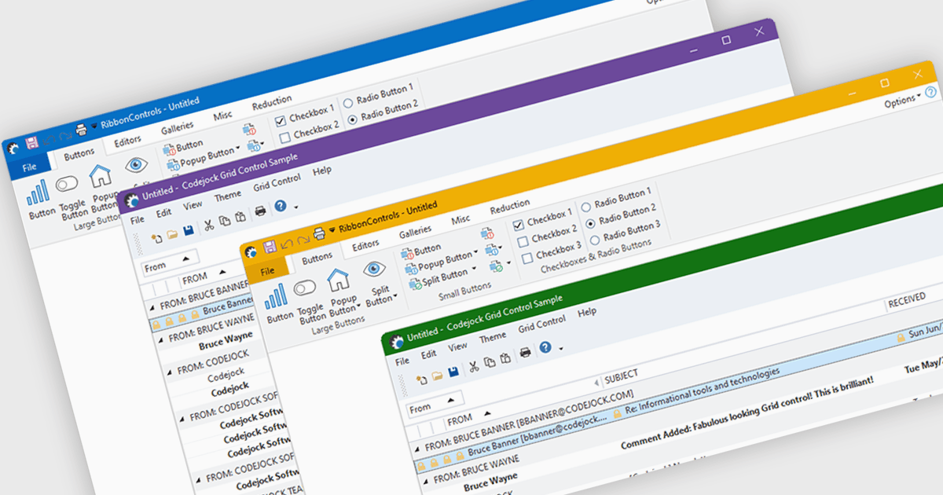943x495 pixels.
Task: Uncheck Checkbox 1 in the blue ribbon window
Action: click(x=281, y=121)
